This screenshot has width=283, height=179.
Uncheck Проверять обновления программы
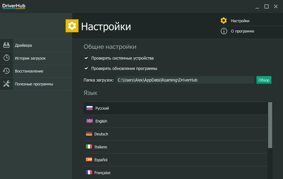[x=86, y=68]
